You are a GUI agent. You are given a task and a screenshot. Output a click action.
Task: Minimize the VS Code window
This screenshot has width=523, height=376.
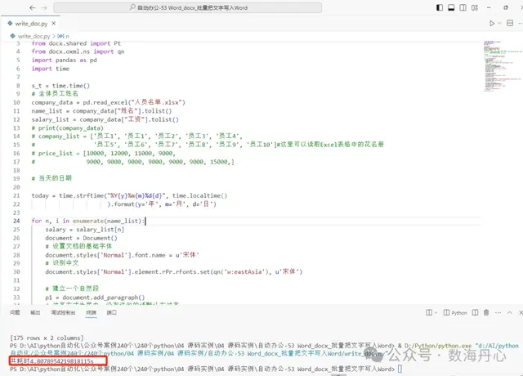coord(489,7)
